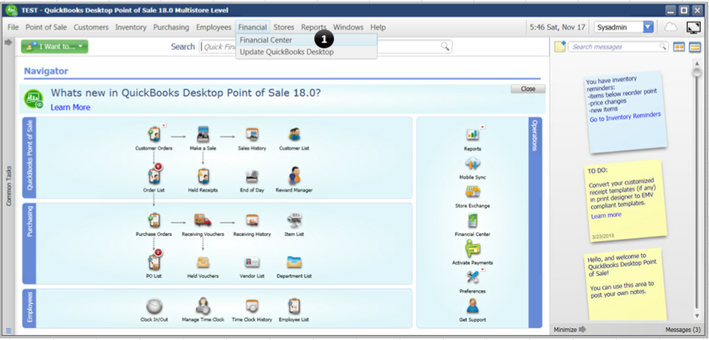Open the Inventory menu

coord(131,27)
